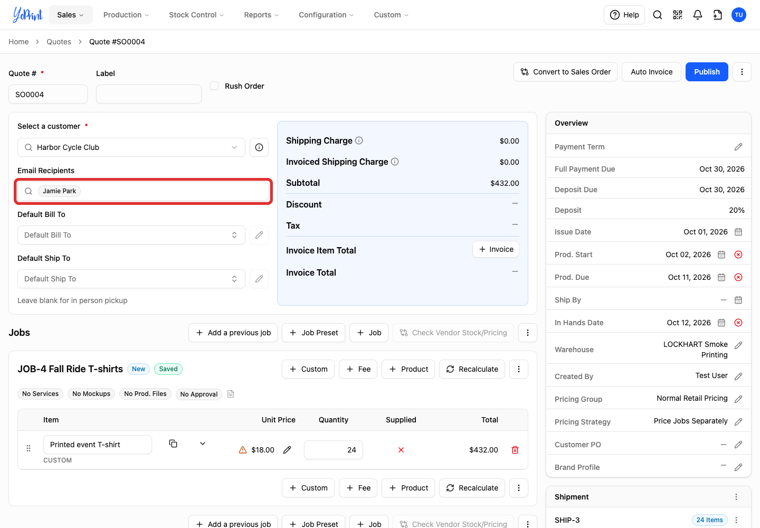Open Ship By calendar picker
Screen dimensions: 760x528
click(738, 300)
